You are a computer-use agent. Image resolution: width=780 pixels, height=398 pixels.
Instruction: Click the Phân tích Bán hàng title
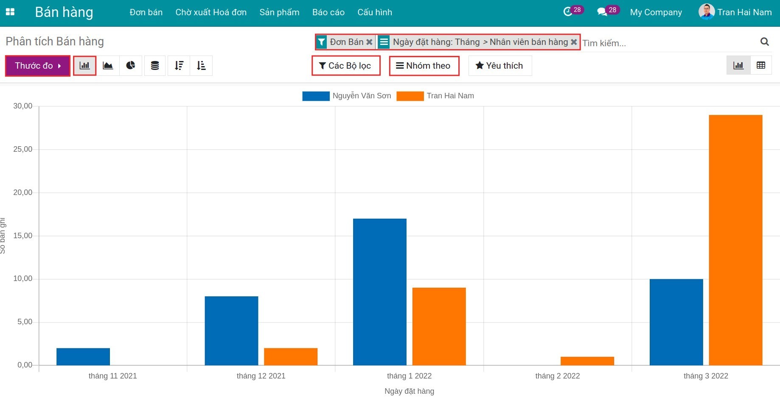[x=55, y=42]
